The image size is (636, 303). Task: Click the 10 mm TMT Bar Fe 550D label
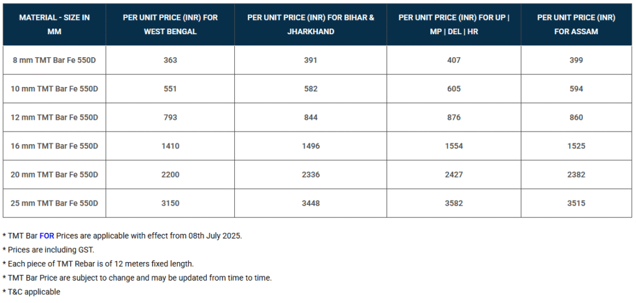click(55, 89)
